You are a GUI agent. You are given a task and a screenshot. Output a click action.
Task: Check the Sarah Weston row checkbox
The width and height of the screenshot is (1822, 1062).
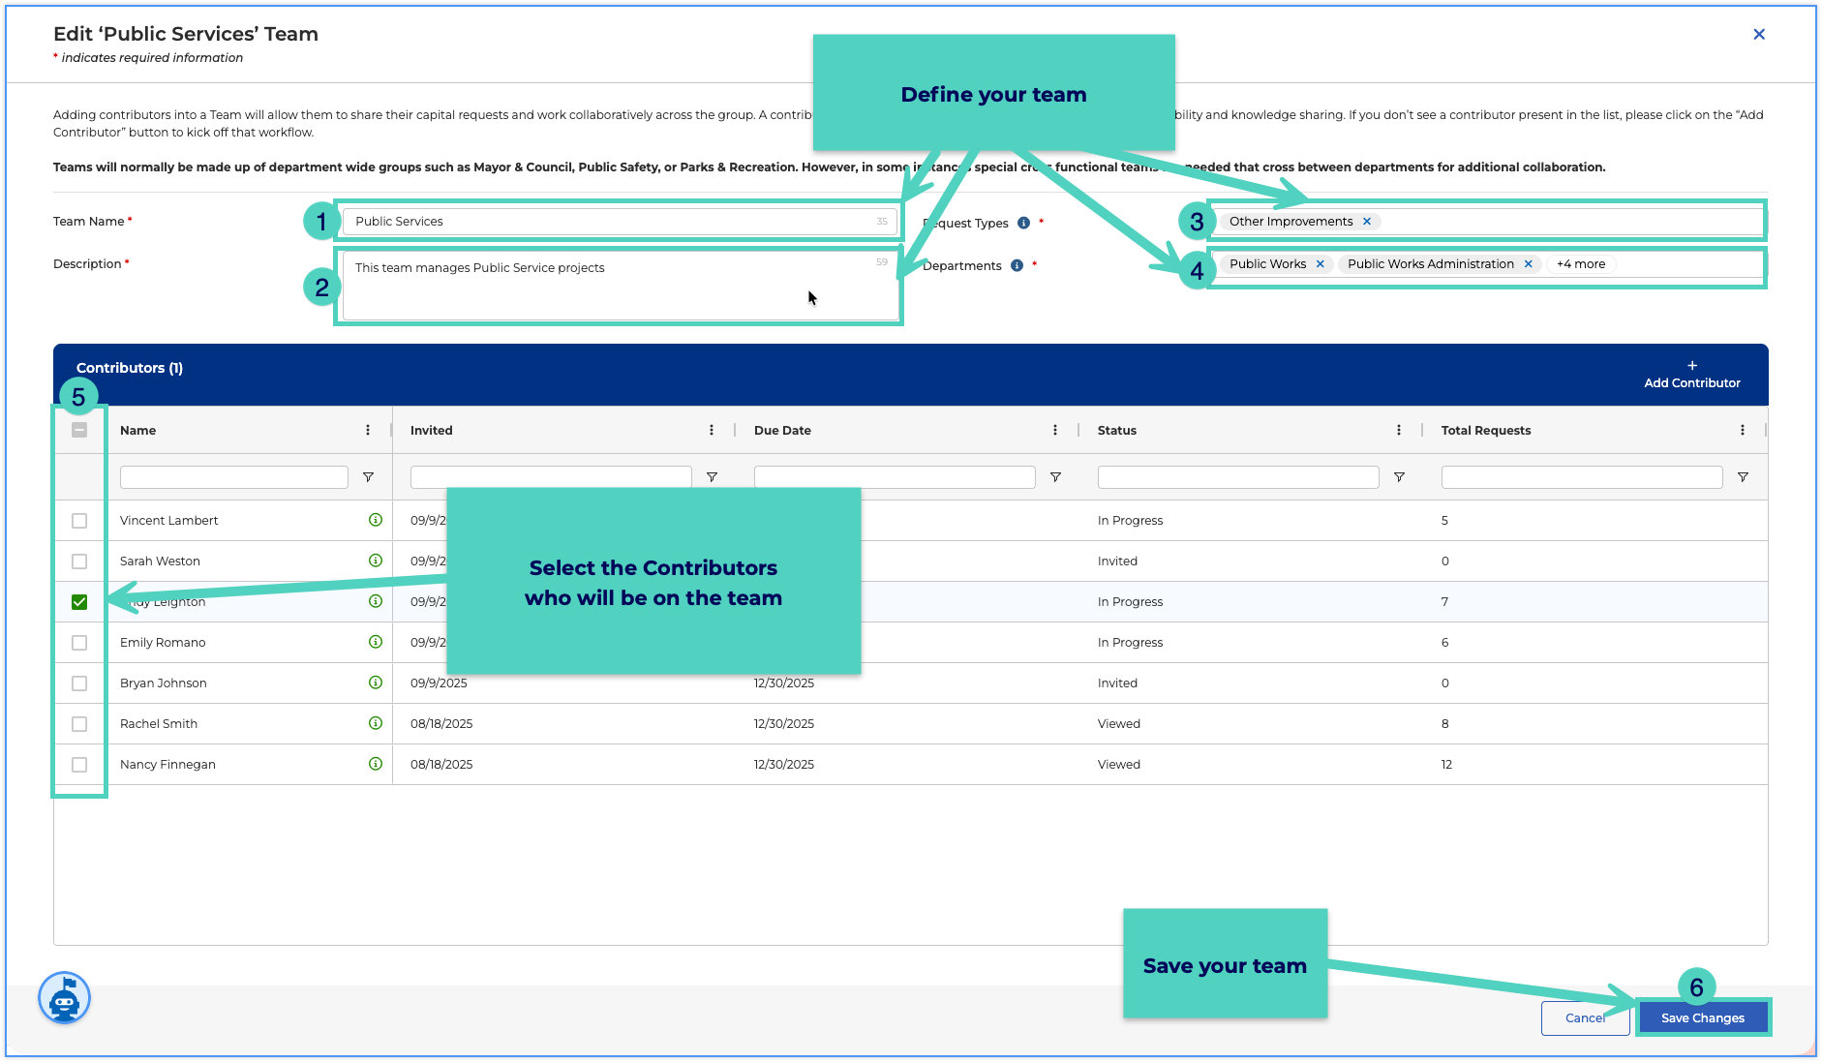pos(79,561)
